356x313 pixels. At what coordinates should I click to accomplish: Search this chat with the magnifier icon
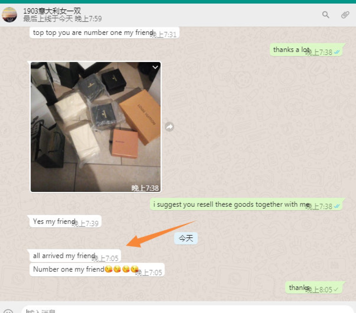coord(326,15)
